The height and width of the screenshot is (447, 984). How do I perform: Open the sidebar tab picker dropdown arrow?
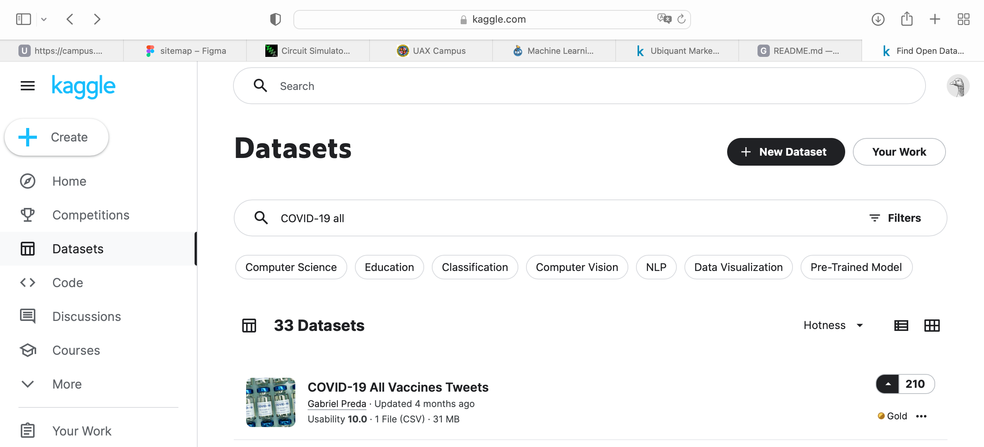point(44,19)
